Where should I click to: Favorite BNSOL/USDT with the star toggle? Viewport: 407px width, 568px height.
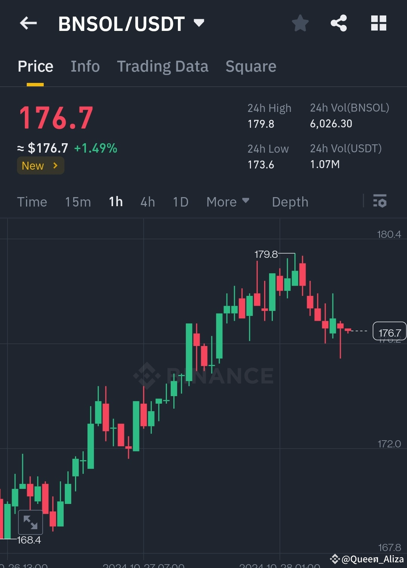point(300,23)
